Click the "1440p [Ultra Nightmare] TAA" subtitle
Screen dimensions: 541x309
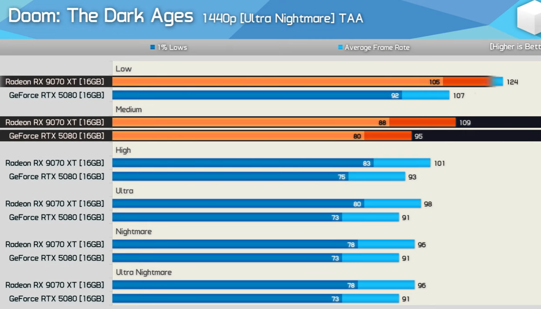click(x=283, y=19)
